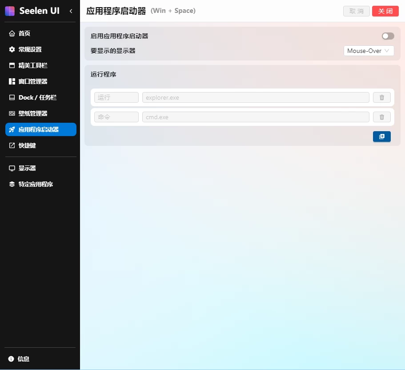
Task: Click the Seelen UI logo icon
Action: 10,11
